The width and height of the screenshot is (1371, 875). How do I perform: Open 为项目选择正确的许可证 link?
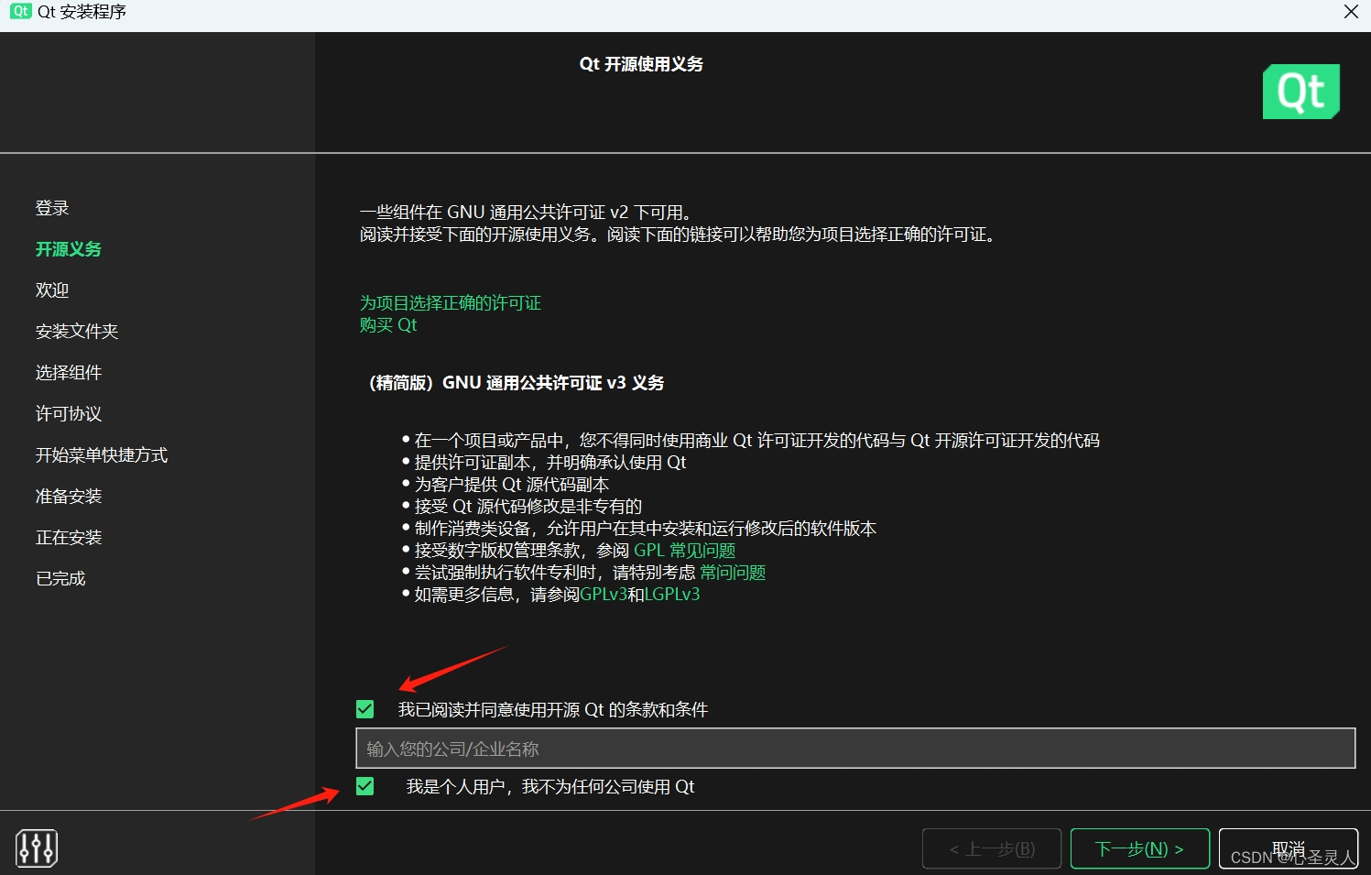coord(450,302)
